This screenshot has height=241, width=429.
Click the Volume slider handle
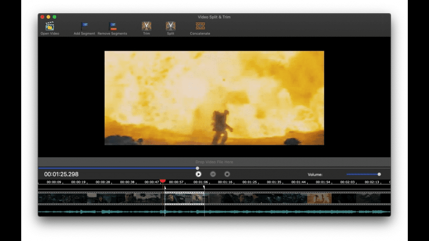click(x=379, y=174)
